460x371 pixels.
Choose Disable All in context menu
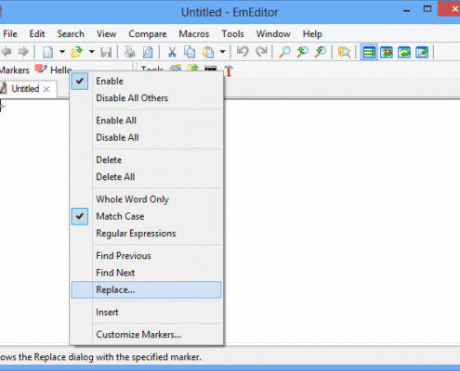click(x=146, y=137)
